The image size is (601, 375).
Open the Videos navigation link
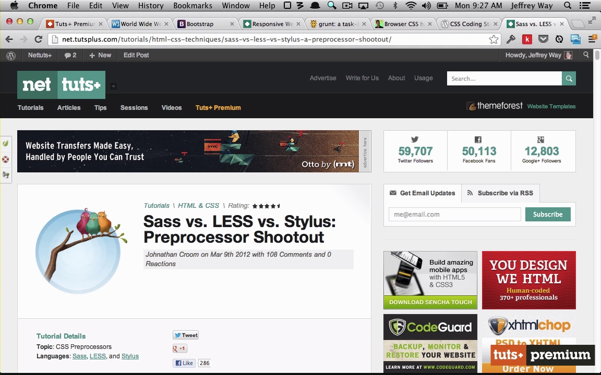tap(171, 107)
